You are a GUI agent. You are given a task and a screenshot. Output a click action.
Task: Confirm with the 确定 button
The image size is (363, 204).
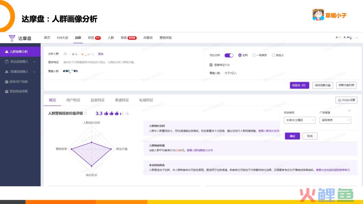click(292, 136)
